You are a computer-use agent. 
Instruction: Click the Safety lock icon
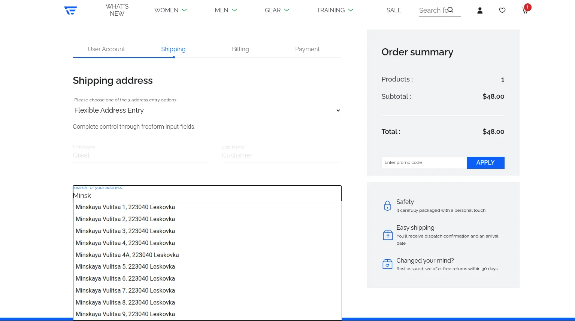[387, 206]
